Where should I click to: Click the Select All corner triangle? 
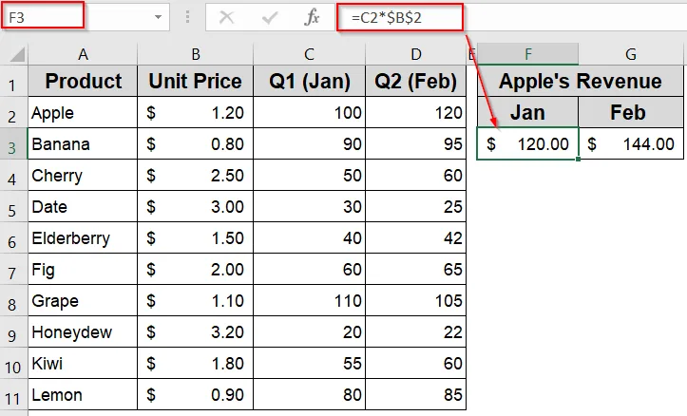point(15,54)
